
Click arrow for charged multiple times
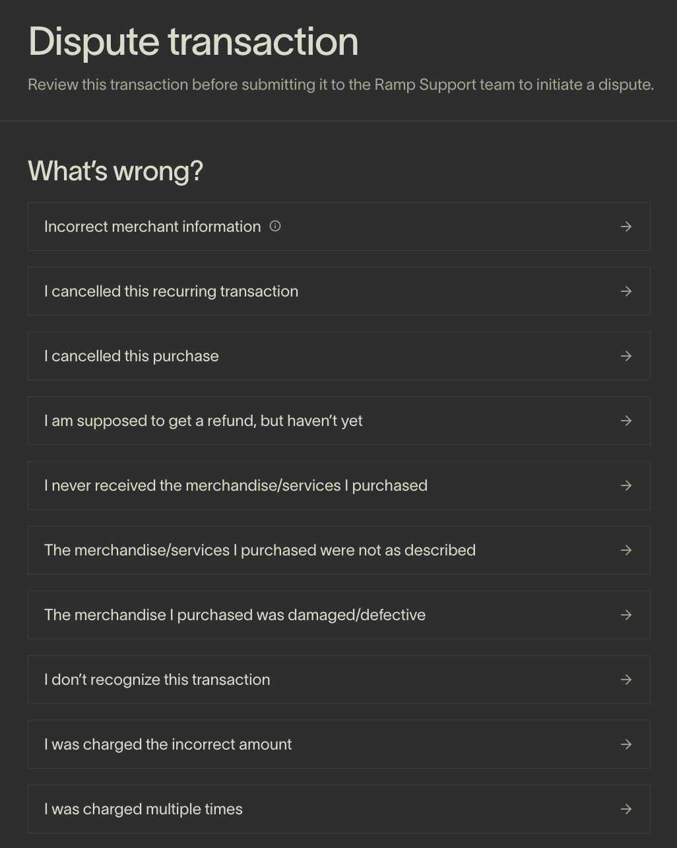(x=626, y=809)
